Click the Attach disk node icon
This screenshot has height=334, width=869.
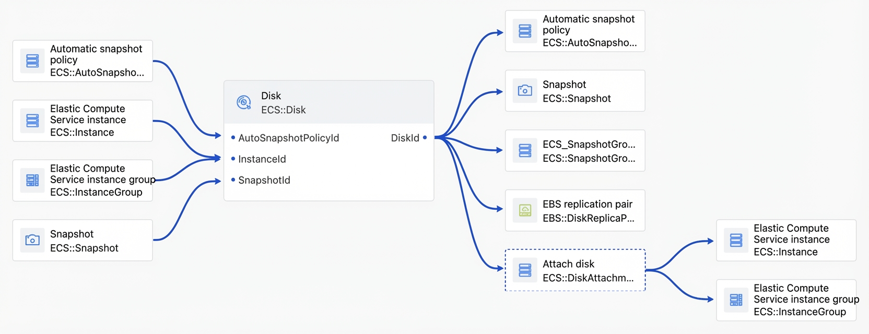point(525,270)
